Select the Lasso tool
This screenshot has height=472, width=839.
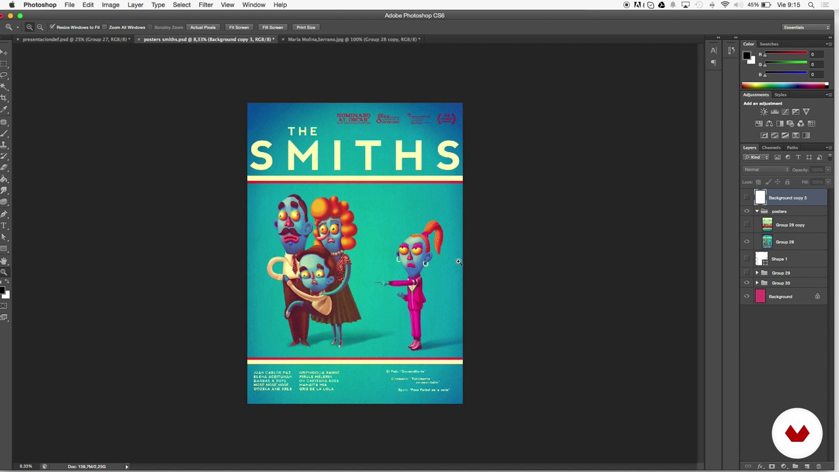[4, 75]
